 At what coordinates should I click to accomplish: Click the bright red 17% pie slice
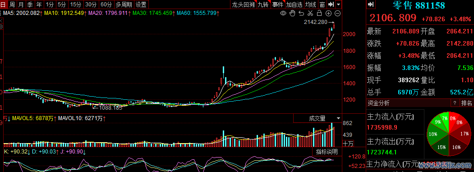(464, 134)
